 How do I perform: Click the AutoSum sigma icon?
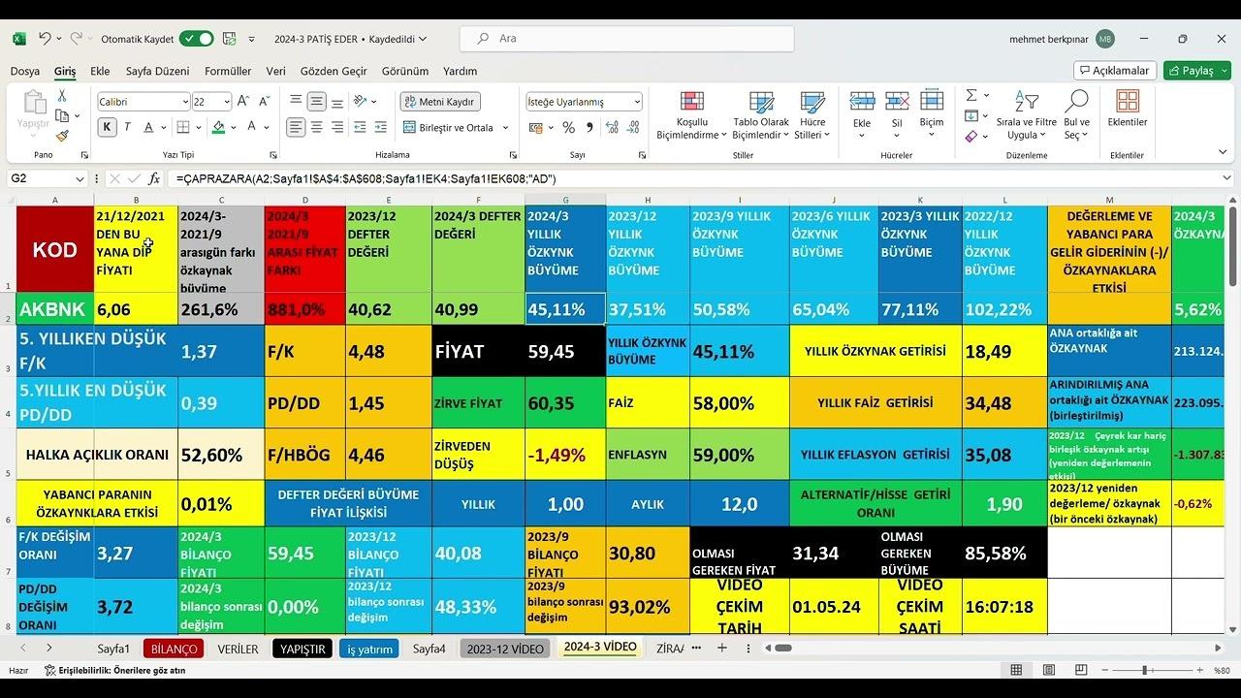(x=971, y=95)
